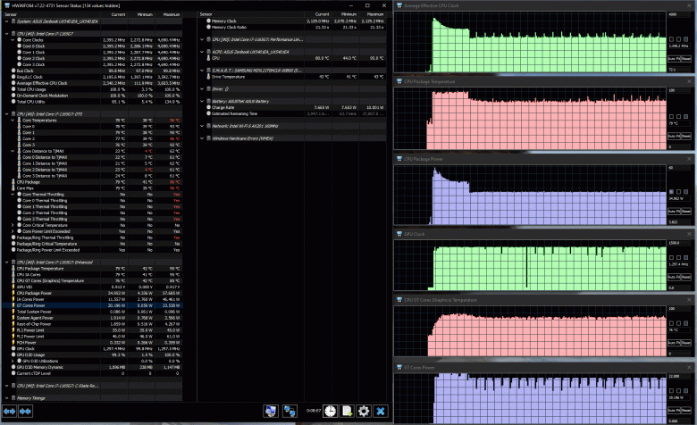This screenshot has height=425, width=697.
Task: Click lightning icon beside GT Cores Power row
Action: [x=13, y=305]
